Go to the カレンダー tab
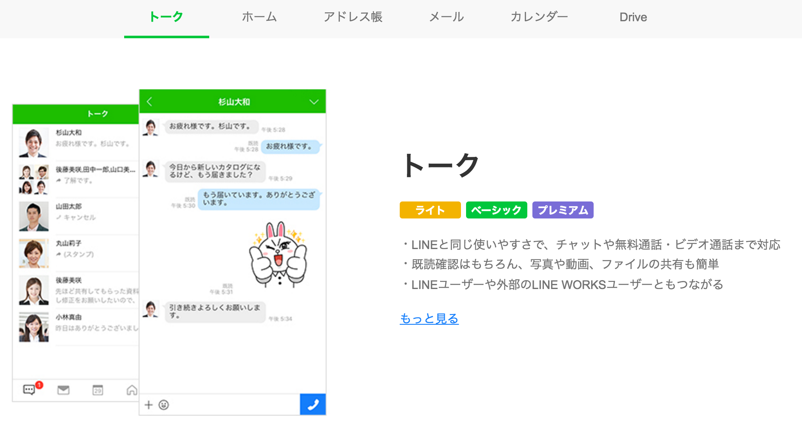802x448 pixels. pos(539,17)
